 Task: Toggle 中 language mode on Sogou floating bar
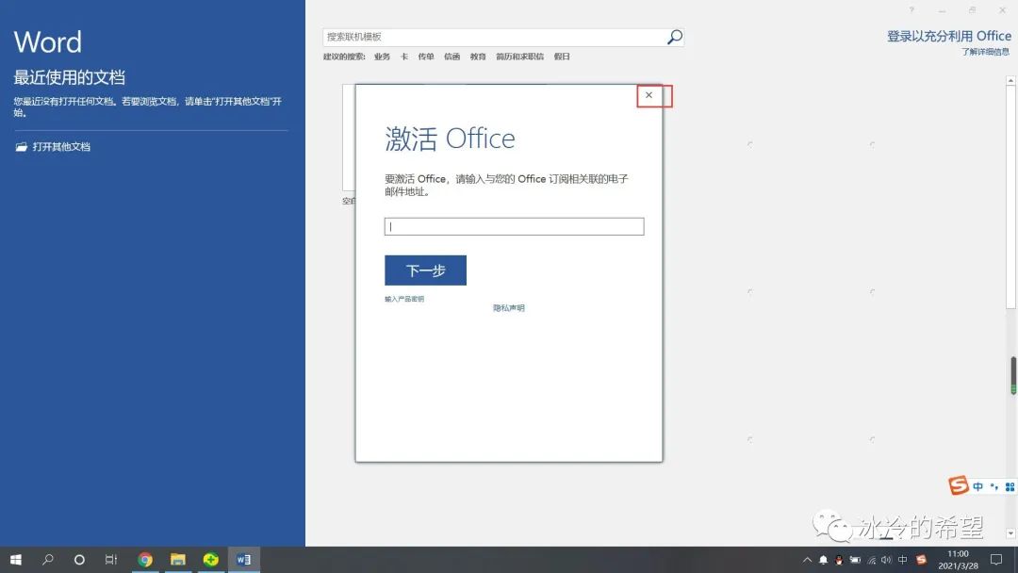click(977, 486)
